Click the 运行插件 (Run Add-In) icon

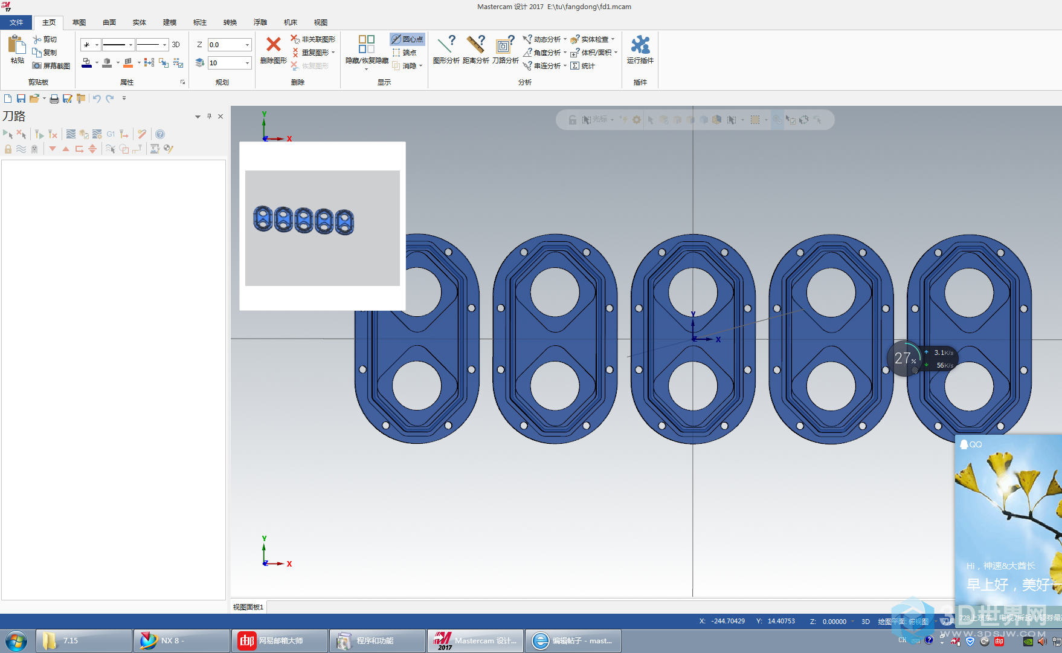pos(640,44)
